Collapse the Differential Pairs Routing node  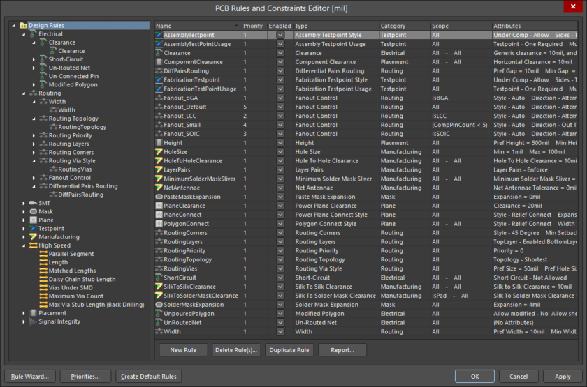click(x=34, y=186)
